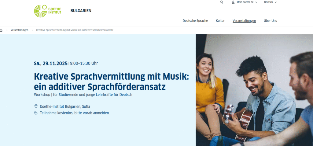Click the Goethe-Institut Bulgarien, Sofia location
This screenshot has width=313, height=146.
(x=65, y=106)
